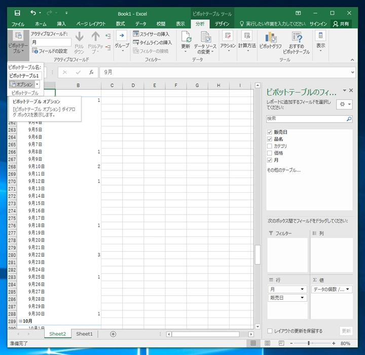This screenshot has width=365, height=355.
Task: Open the Show (表示) menu
Action: click(x=320, y=42)
